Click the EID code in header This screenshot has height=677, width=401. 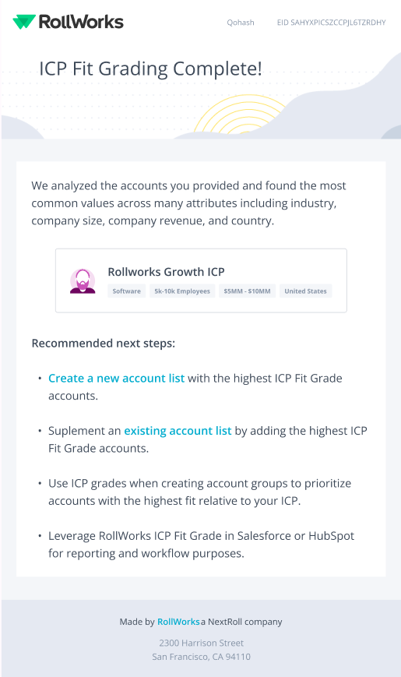click(x=331, y=23)
